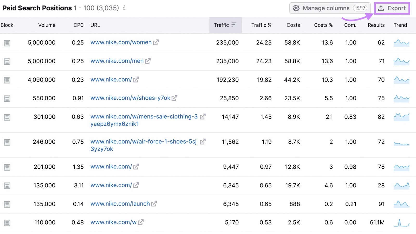
Task: Open the www.nike.com/w link
Action: coord(113,222)
